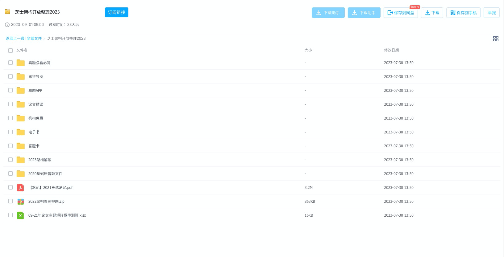Check the box for 论文精读

10,104
